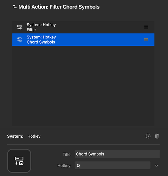Click the Hotkey action name next to System:
Viewport: 168px width, 176px height.
34,136
